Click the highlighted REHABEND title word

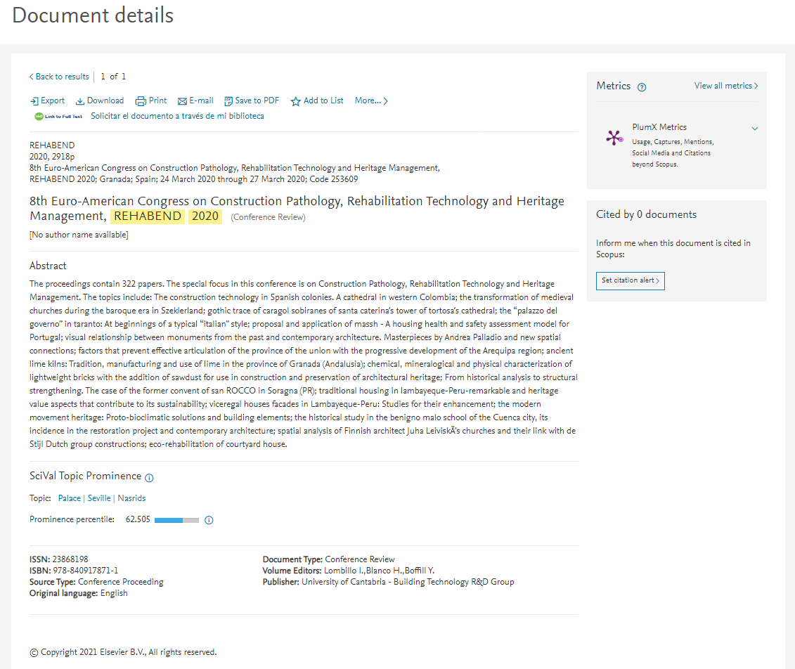(x=148, y=216)
